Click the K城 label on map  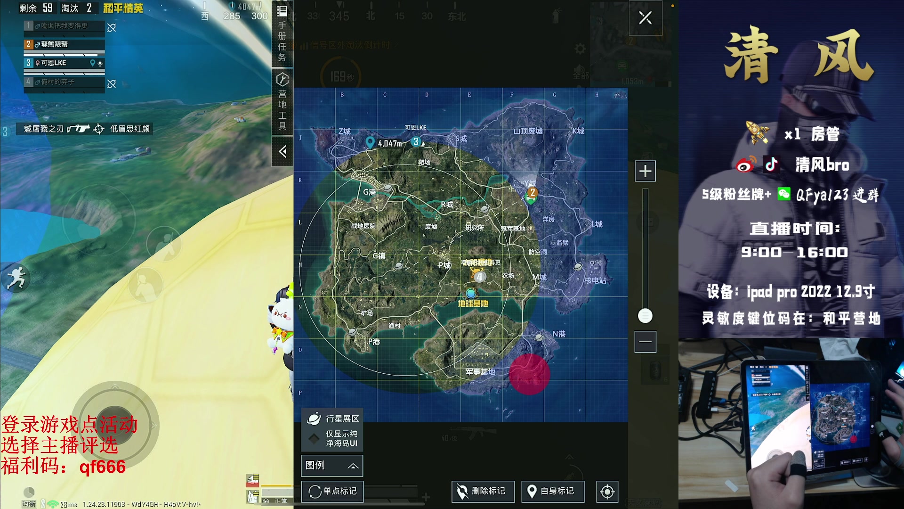(578, 131)
